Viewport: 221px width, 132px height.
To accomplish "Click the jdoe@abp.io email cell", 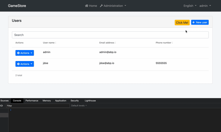I will tap(107, 63).
